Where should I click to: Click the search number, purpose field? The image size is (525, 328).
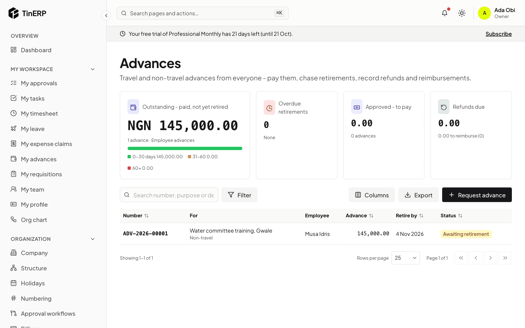click(x=169, y=195)
